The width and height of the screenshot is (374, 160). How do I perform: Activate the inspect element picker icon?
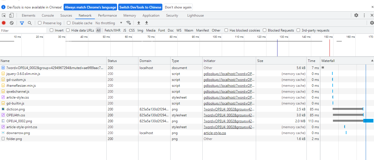4,15
